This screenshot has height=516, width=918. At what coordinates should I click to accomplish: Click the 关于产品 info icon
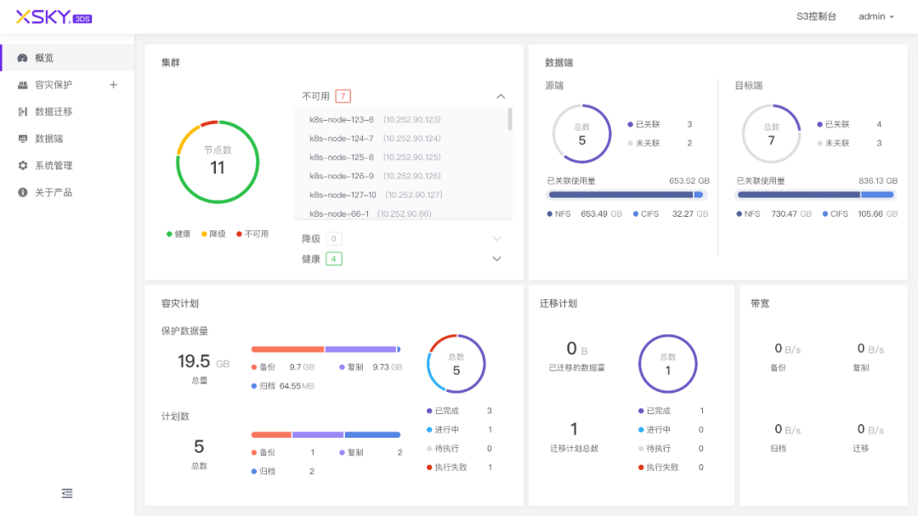(22, 193)
